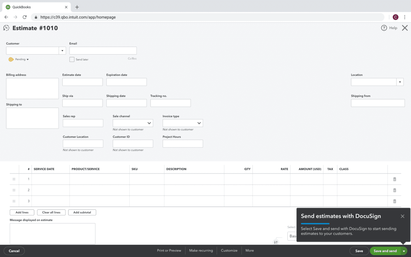Viewport: 411px width, 257px height.
Task: Click the QuickBooks favicon on the browser tab
Action: (8, 7)
